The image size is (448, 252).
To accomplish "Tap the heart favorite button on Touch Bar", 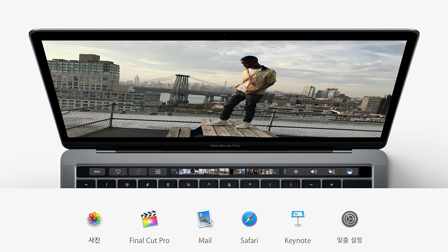I will (118, 172).
